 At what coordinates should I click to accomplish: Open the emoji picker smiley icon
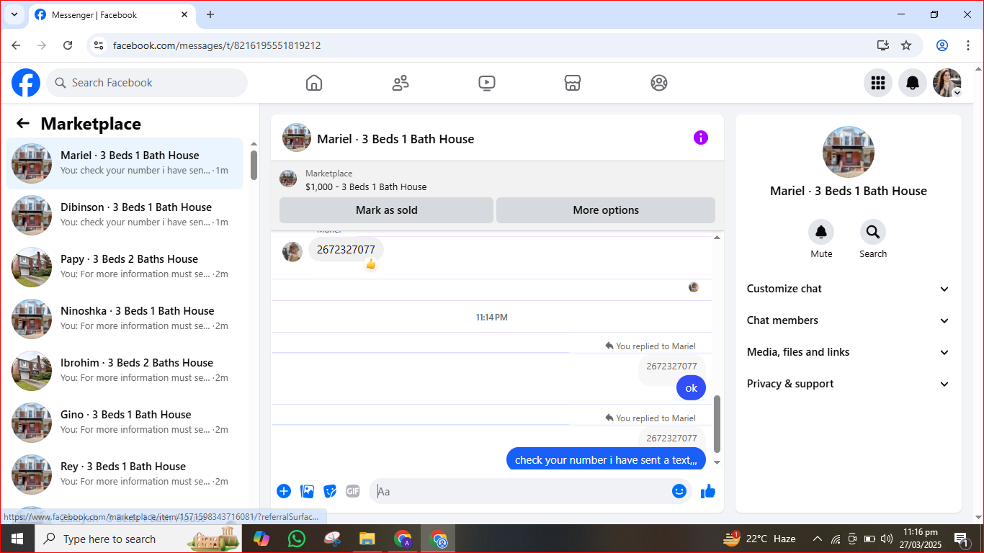(x=679, y=491)
